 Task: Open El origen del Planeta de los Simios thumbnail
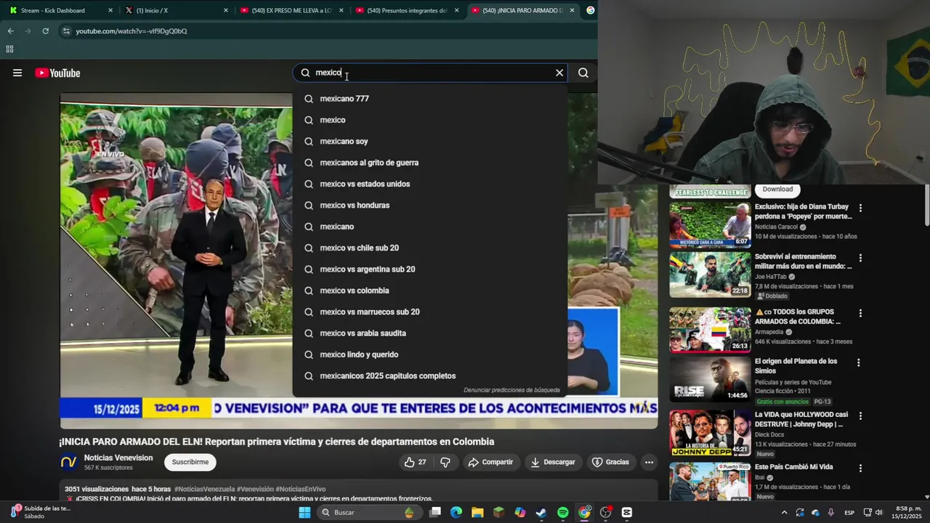pyautogui.click(x=710, y=379)
